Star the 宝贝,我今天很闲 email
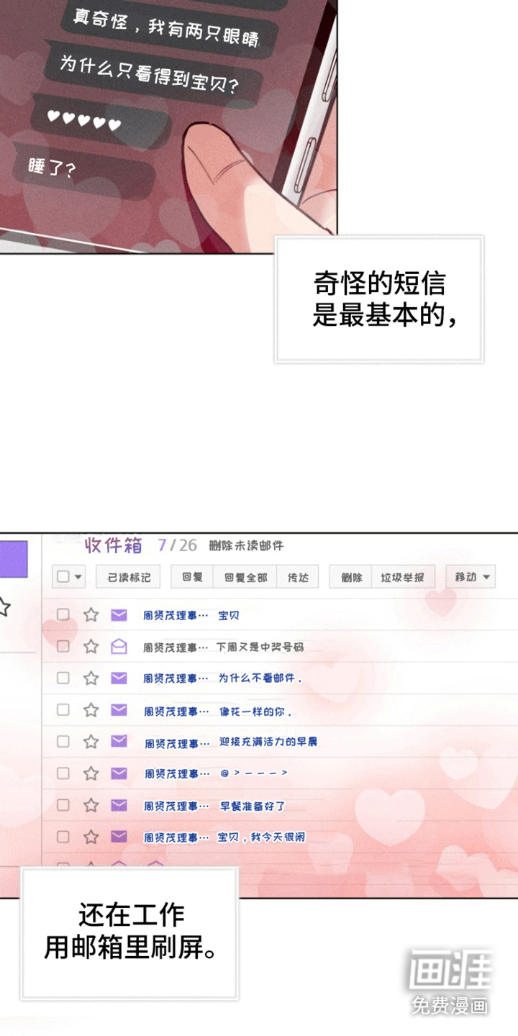This screenshot has height=1036, width=518. pyautogui.click(x=91, y=837)
